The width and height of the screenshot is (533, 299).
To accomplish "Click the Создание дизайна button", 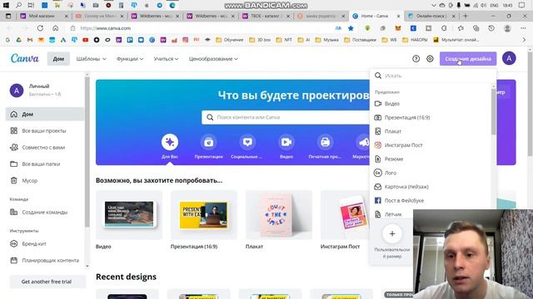I will [468, 59].
